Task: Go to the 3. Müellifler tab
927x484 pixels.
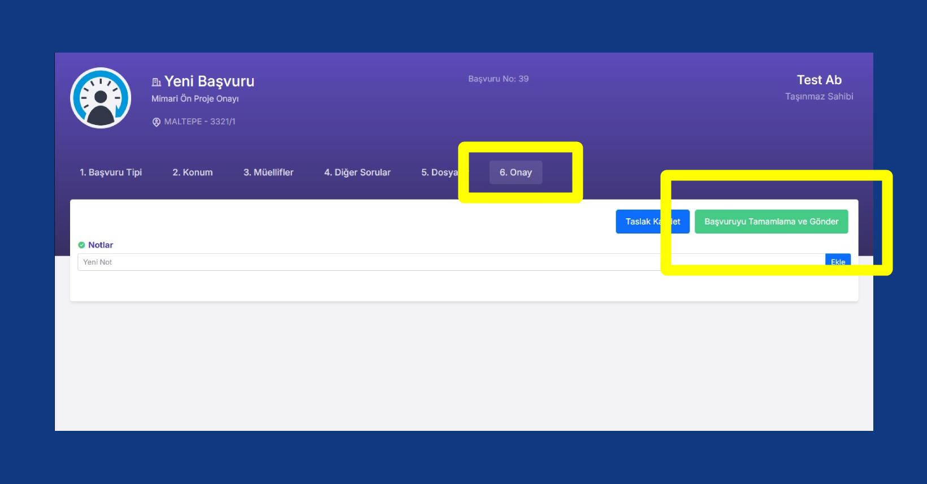Action: (x=268, y=172)
